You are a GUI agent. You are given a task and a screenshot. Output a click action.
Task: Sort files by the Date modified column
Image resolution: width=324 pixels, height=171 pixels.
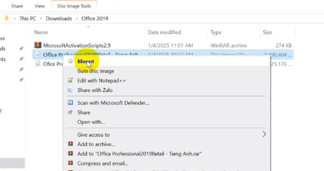click(164, 32)
